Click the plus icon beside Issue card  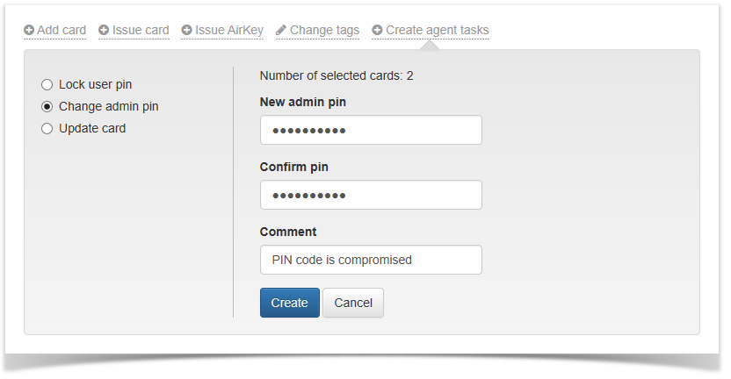[104, 31]
